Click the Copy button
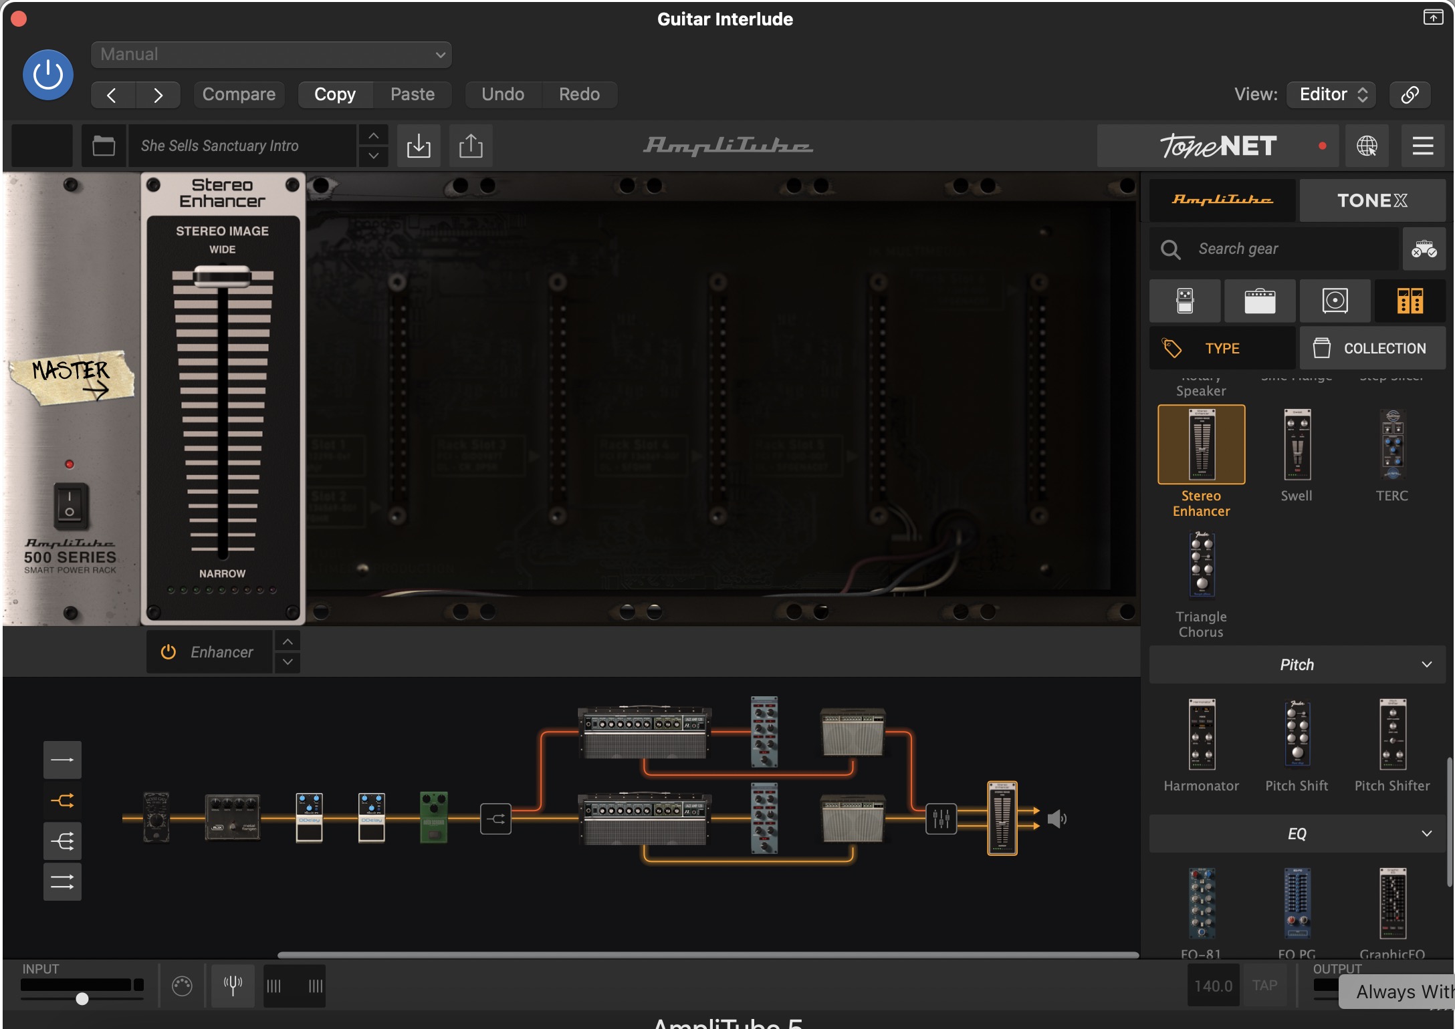Viewport: 1455px width, 1029px height. pos(335,94)
